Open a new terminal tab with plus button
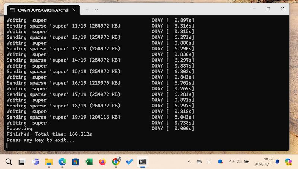The width and height of the screenshot is (298, 169). tap(87, 10)
